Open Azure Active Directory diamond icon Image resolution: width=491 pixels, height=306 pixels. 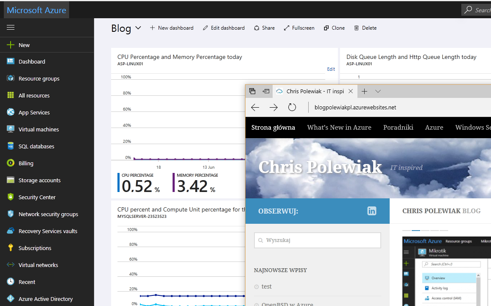click(x=11, y=298)
